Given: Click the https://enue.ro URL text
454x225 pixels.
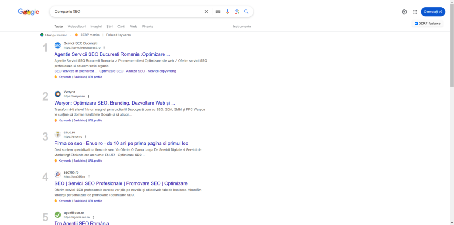Looking at the screenshot, I should pos(73,137).
